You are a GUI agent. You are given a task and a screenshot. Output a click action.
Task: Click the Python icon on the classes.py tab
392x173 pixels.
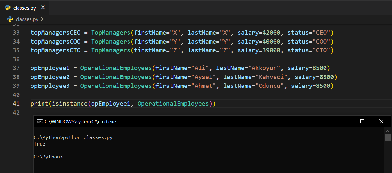click(x=8, y=8)
